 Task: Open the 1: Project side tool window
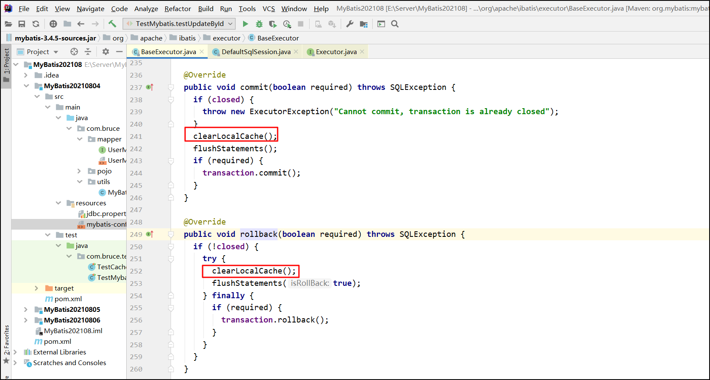(6, 67)
